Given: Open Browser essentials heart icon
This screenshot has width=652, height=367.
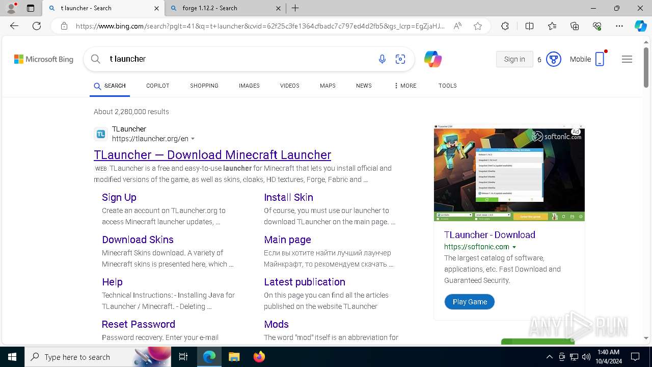Looking at the screenshot, I should [597, 26].
